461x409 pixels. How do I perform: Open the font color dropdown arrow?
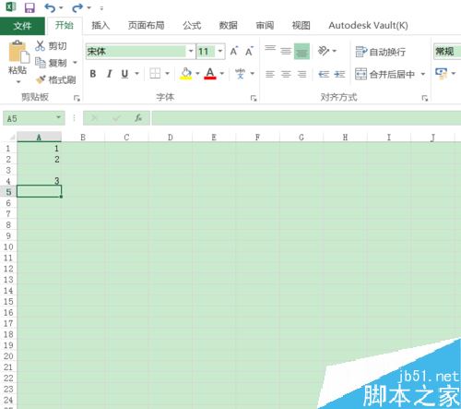tap(222, 74)
